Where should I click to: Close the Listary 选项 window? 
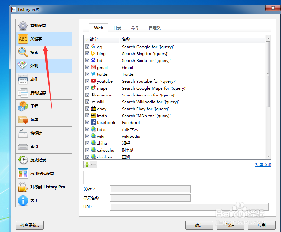273,8
